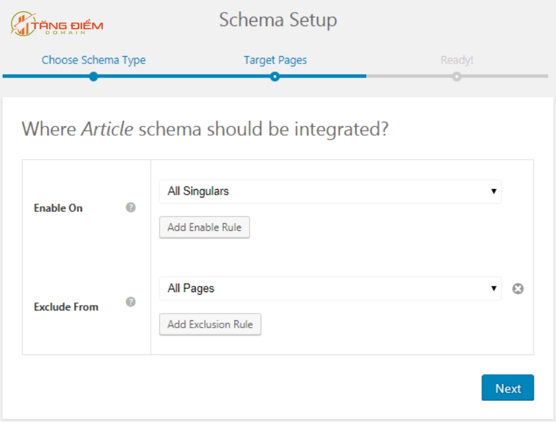The image size is (556, 445).
Task: Click the arrow on All Singulars select
Action: pos(494,191)
